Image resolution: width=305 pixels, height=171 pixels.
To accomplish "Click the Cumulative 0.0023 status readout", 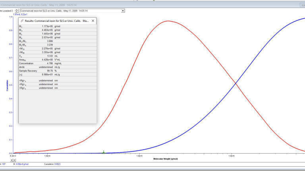I will coord(52,164).
